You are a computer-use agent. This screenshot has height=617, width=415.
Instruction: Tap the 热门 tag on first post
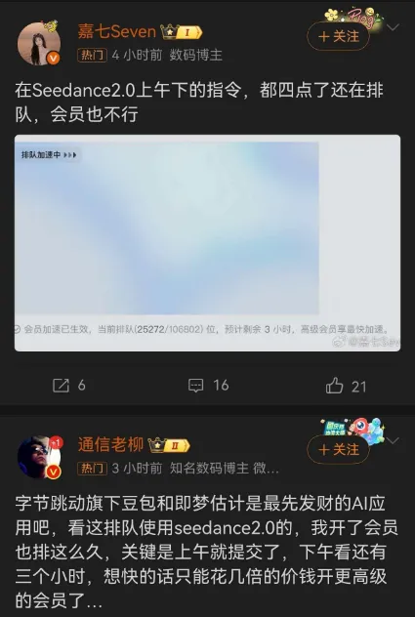[92, 55]
